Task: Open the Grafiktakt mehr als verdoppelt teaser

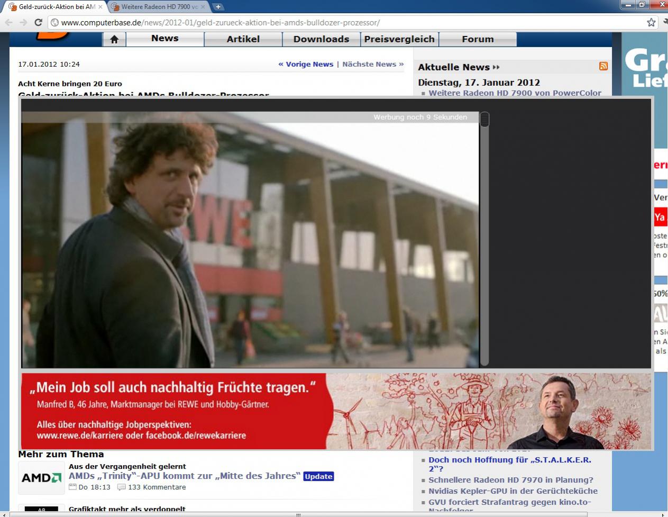Action: click(x=127, y=509)
